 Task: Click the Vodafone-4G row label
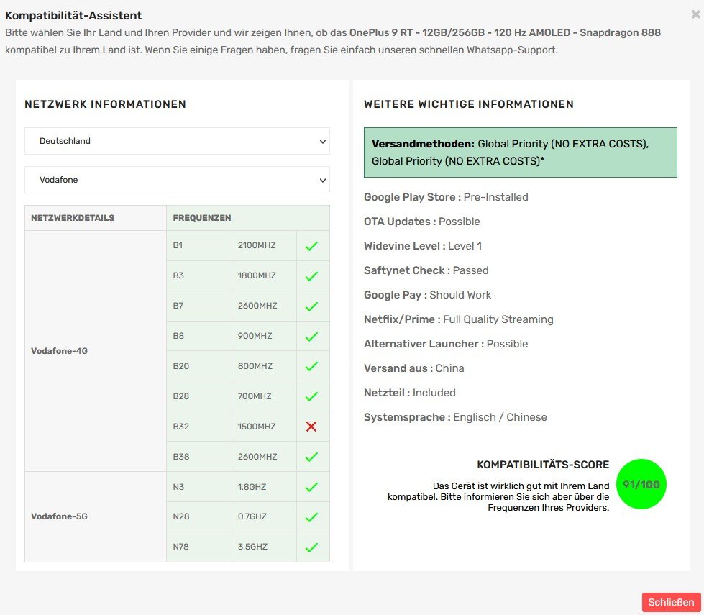click(59, 351)
